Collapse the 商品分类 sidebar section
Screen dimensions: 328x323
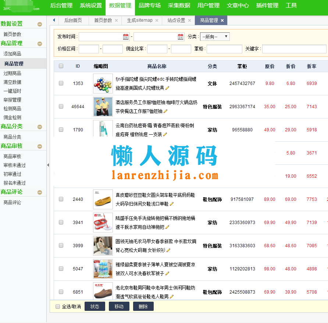coord(40,127)
